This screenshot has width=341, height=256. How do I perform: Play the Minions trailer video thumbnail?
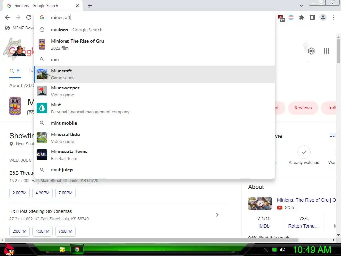(x=260, y=203)
